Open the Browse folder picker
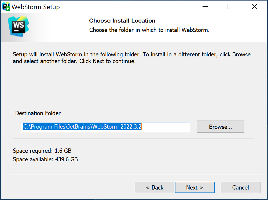This screenshot has width=268, height=200. point(220,126)
